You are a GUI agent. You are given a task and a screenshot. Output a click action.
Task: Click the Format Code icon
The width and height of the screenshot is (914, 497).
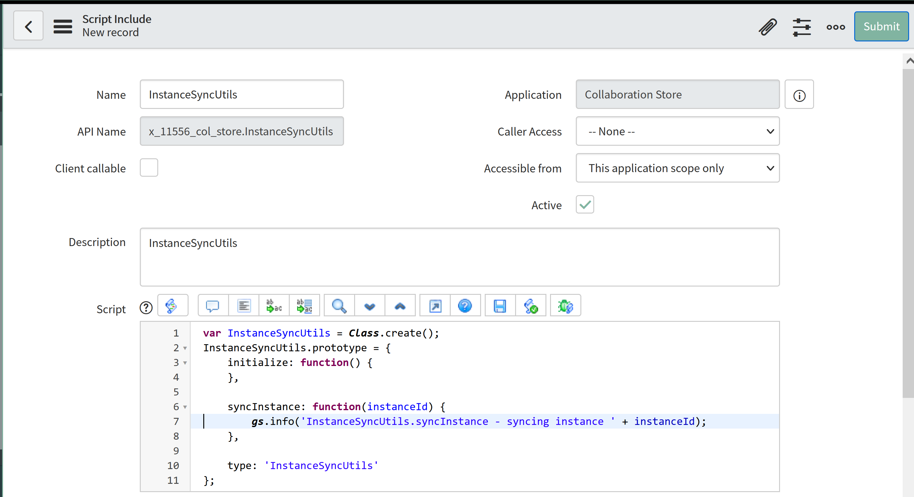click(244, 306)
